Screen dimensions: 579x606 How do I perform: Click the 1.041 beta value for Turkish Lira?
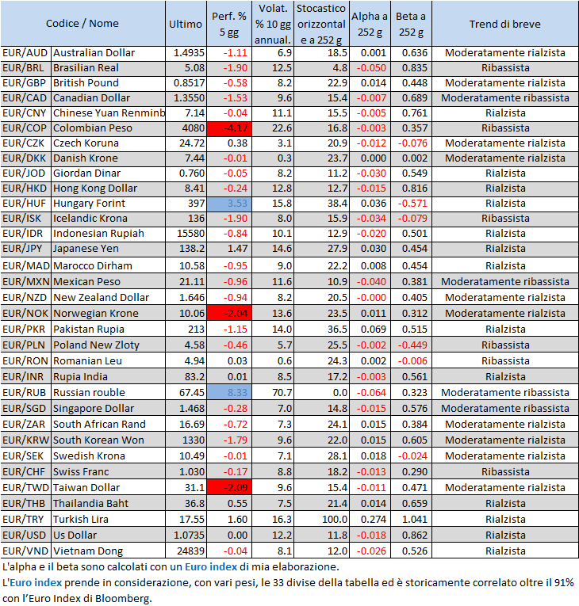[x=411, y=520]
